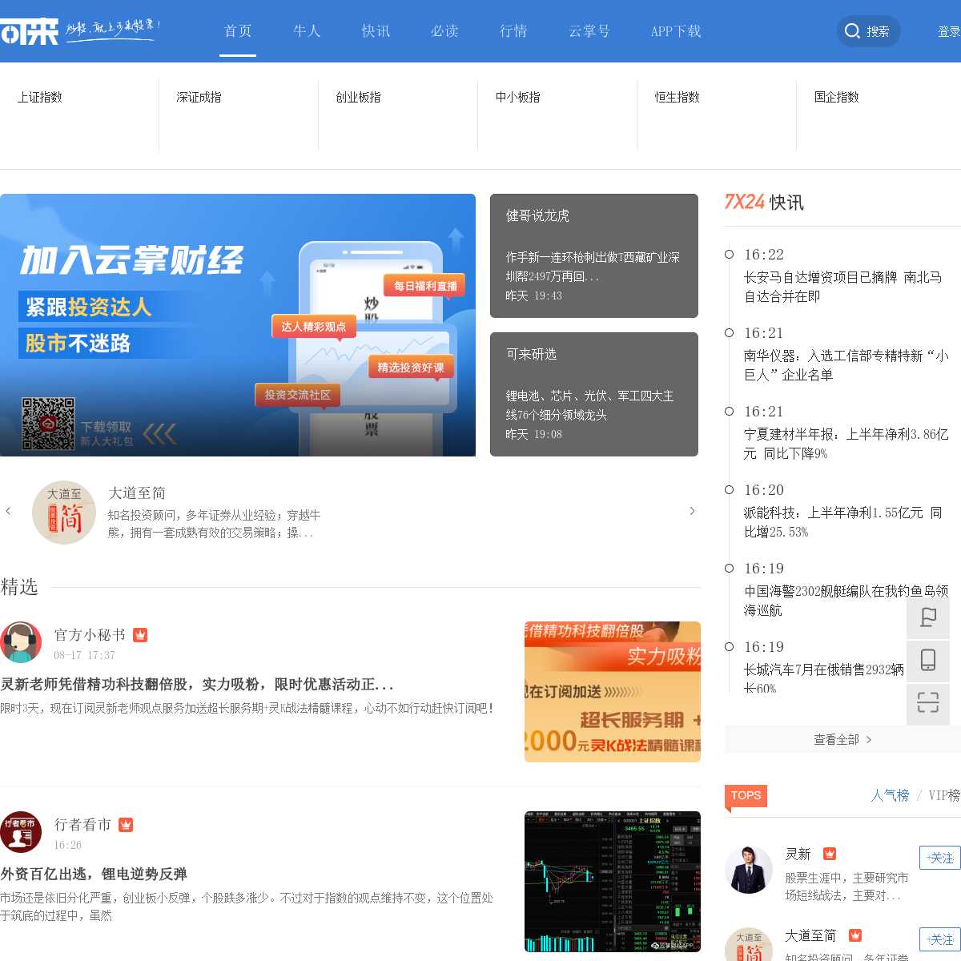Expand news list via 查看全部
This screenshot has width=961, height=961.
(x=842, y=739)
